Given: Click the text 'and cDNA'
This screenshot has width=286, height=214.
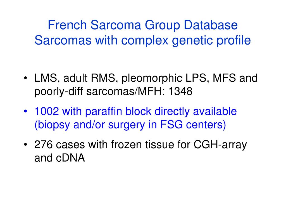Looking at the screenshot, I should 60,158.
